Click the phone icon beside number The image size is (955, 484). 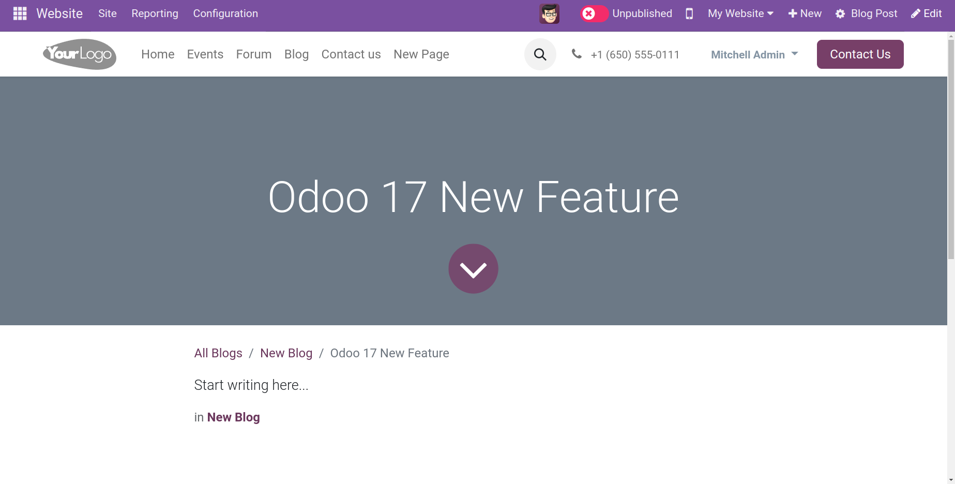[577, 54]
